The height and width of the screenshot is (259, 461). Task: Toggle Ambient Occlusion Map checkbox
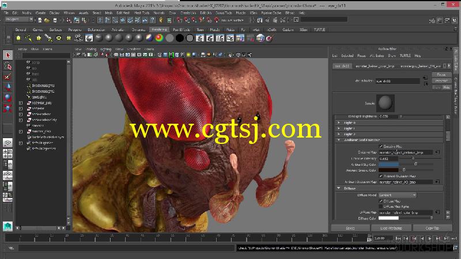click(381, 176)
